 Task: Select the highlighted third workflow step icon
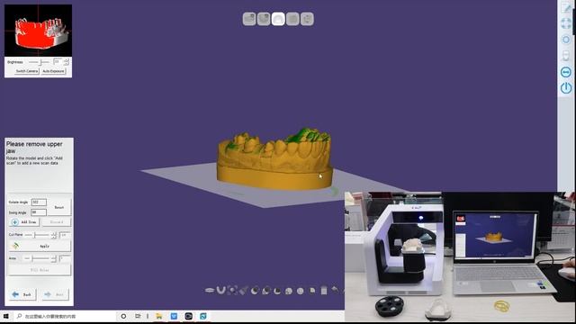point(278,19)
